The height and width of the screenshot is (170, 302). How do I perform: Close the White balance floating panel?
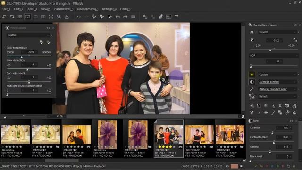[x=53, y=28]
